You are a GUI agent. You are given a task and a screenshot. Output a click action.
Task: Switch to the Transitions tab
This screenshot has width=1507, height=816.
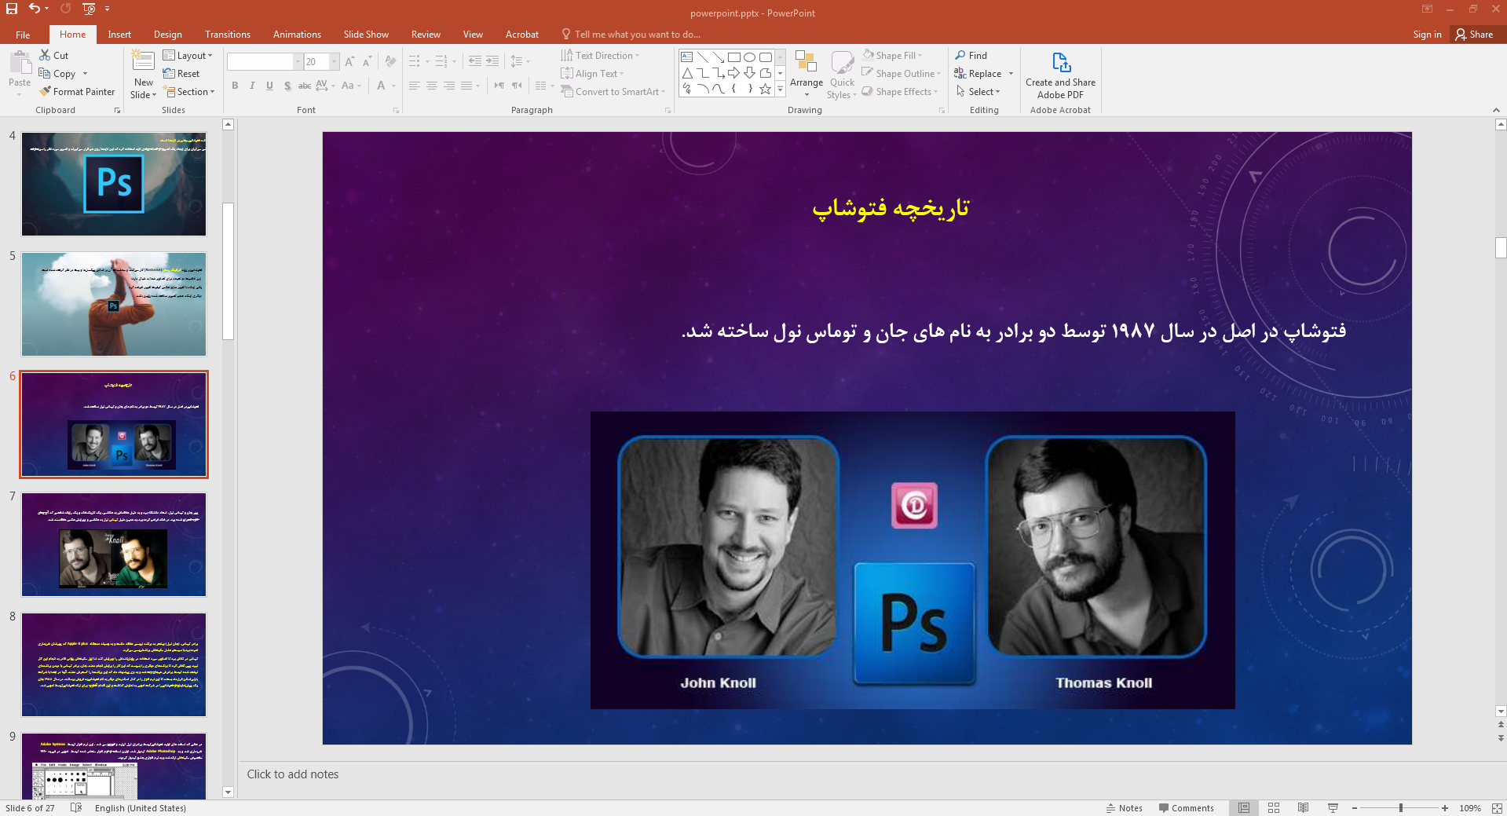(x=228, y=35)
